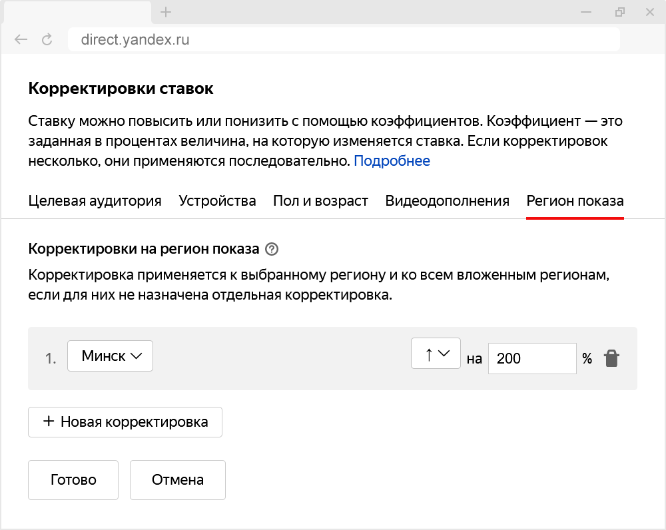Open a new browser tab
Screen dimensions: 666x530
pos(166,12)
